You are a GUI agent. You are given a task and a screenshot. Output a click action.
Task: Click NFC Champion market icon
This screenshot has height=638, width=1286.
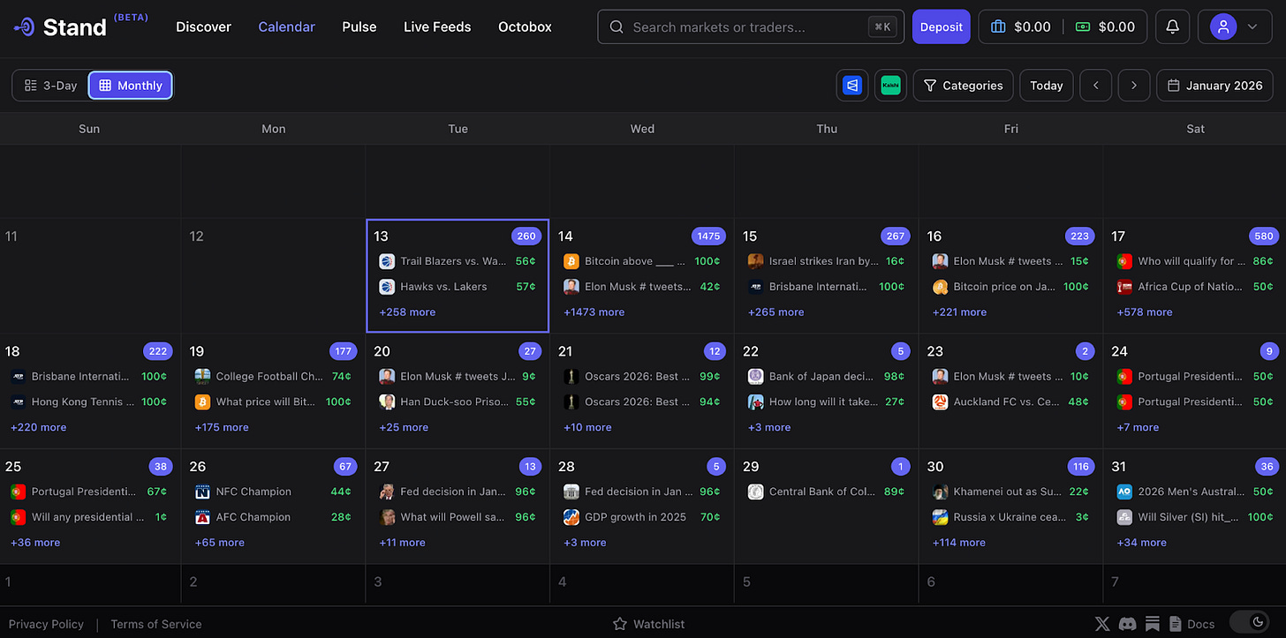tap(202, 492)
